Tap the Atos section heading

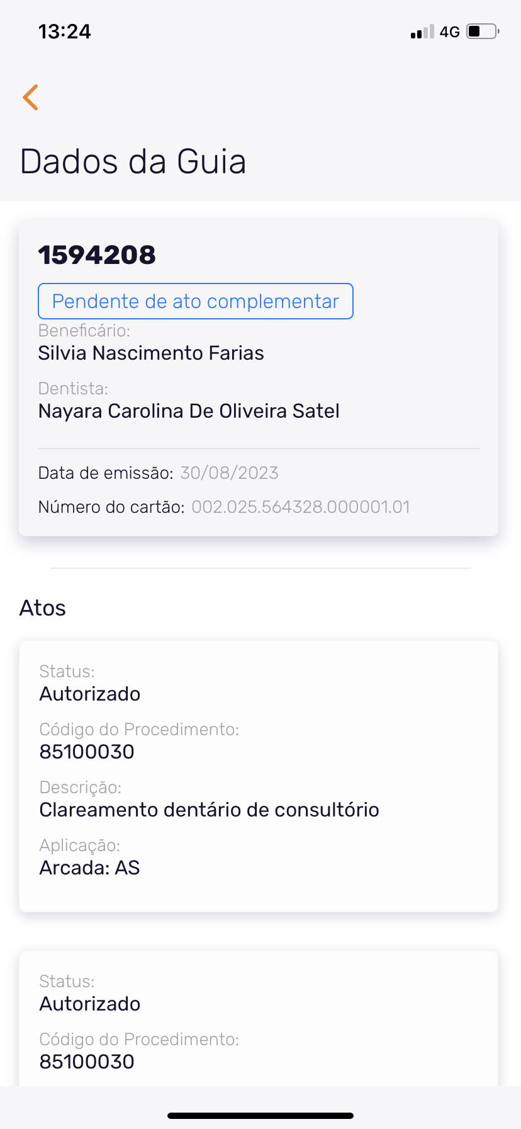coord(43,608)
